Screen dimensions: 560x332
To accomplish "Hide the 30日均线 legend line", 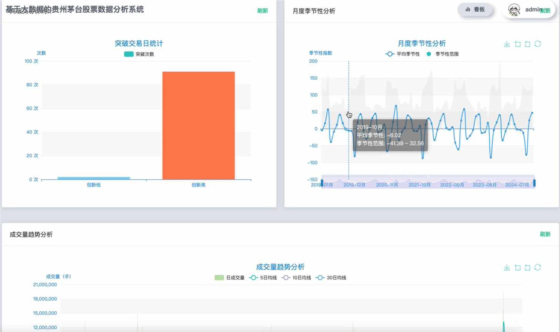I will pyautogui.click(x=331, y=278).
